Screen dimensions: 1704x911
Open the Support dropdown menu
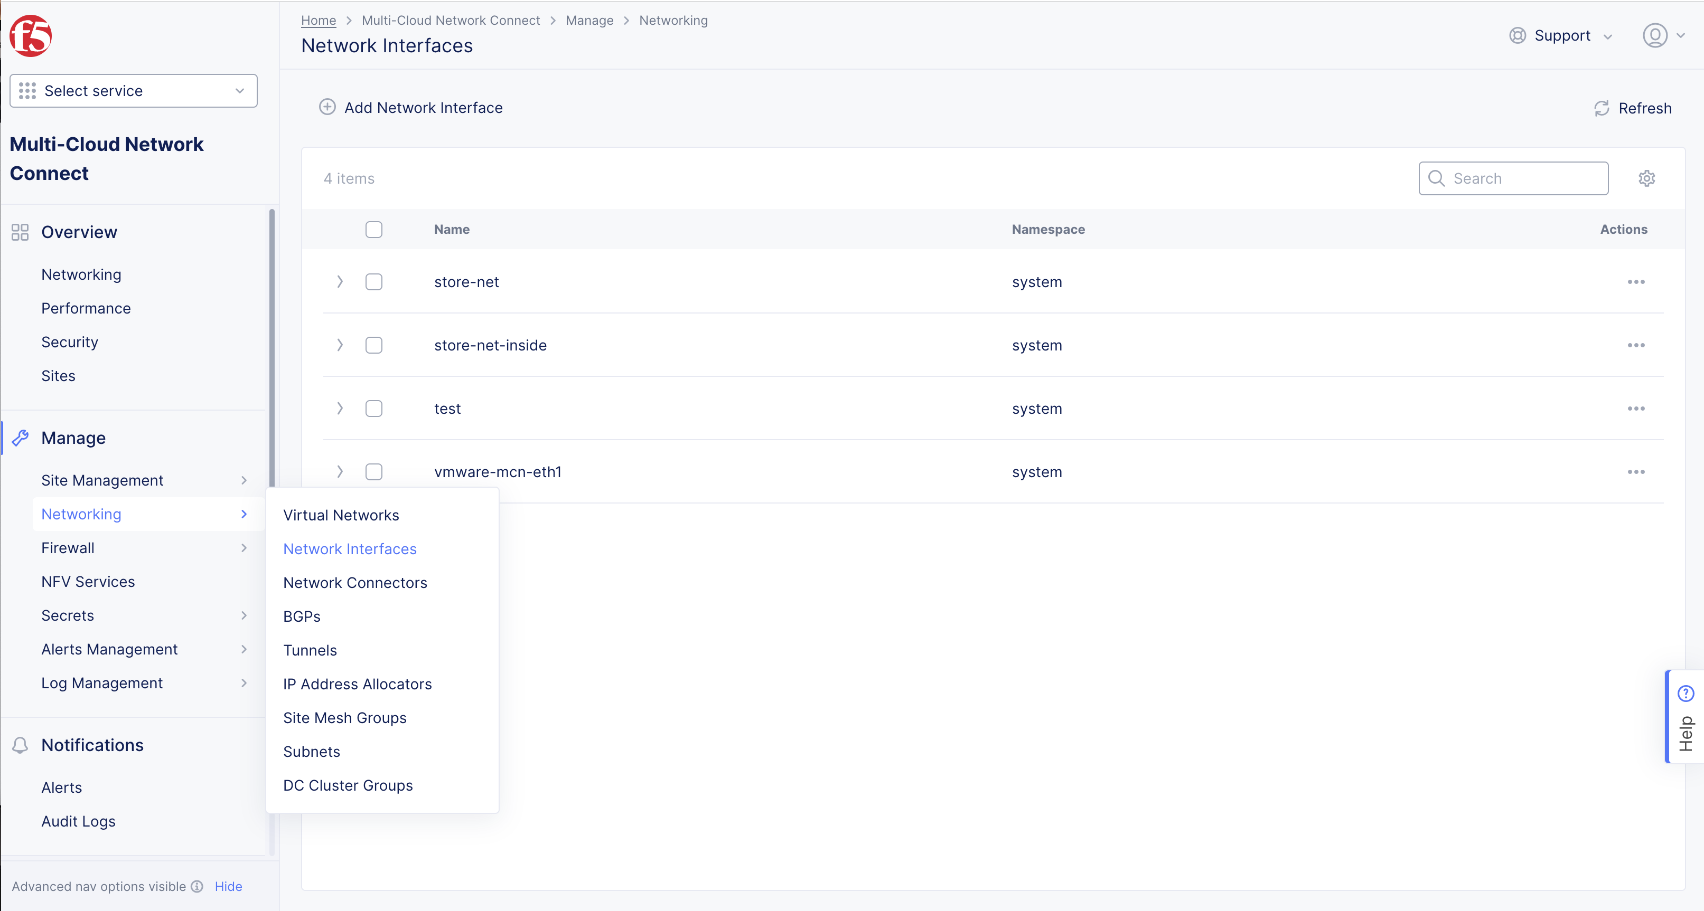(1562, 36)
